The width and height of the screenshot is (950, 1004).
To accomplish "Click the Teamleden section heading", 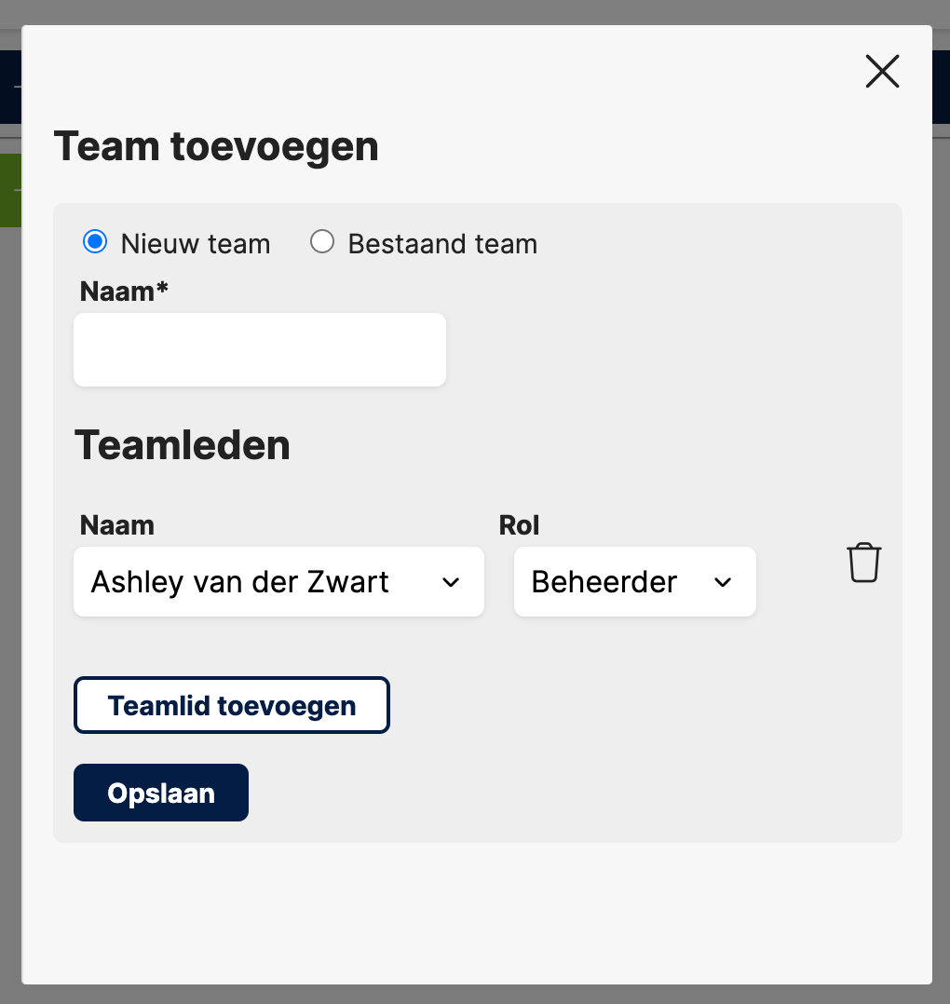I will pyautogui.click(x=183, y=445).
